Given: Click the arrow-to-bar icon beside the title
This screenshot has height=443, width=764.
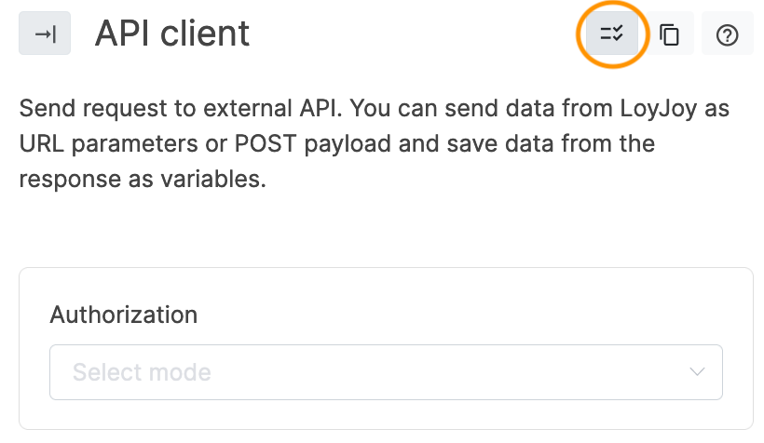Looking at the screenshot, I should pyautogui.click(x=45, y=34).
